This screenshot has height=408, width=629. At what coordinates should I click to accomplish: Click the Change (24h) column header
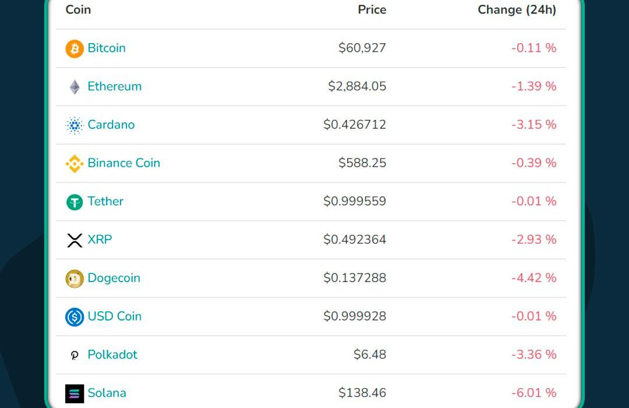click(517, 10)
